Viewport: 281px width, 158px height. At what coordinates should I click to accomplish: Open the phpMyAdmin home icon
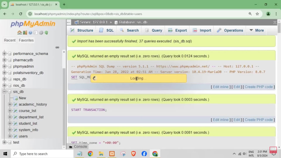tap(19, 33)
